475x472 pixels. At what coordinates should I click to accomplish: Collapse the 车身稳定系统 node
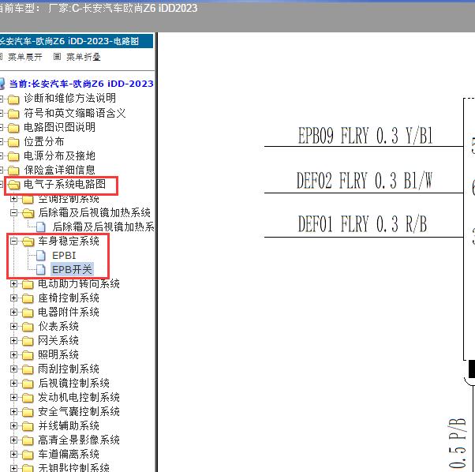click(x=13, y=242)
